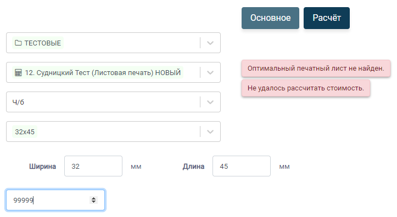
Task: Click the up arrow of the quantity spinner
Action: pyautogui.click(x=94, y=198)
